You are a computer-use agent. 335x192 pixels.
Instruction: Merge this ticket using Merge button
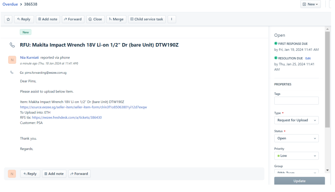[116, 19]
